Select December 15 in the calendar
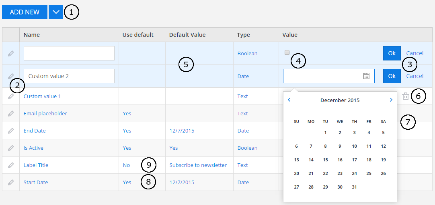 (x=325, y=160)
